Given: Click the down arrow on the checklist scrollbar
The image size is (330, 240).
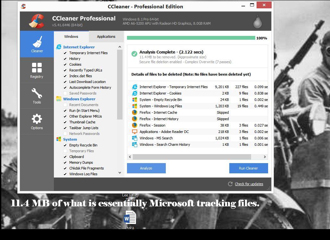Looking at the screenshot, I should (x=120, y=172).
